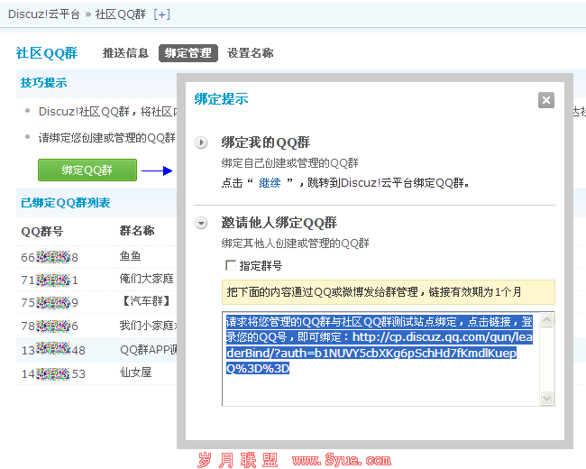The image size is (586, 469).
Task: Click the scroll up arrow in text area
Action: (546, 320)
